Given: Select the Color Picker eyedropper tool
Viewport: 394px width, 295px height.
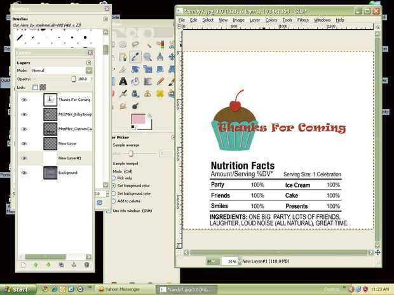Looking at the screenshot, I should [135, 56].
